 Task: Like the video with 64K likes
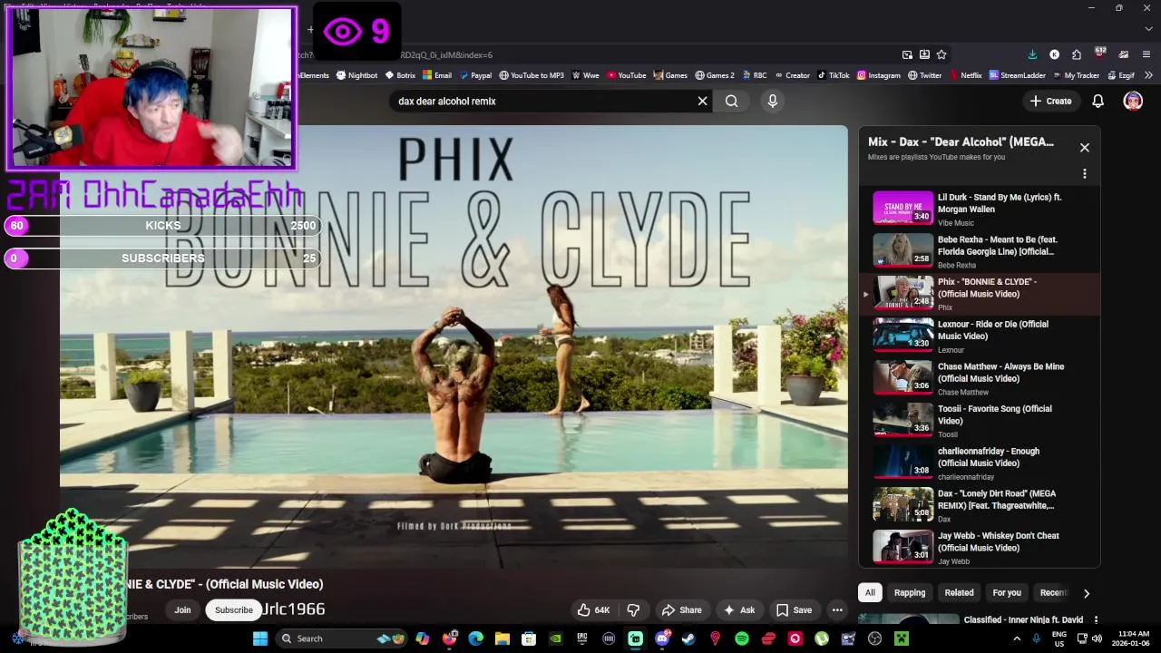(594, 609)
